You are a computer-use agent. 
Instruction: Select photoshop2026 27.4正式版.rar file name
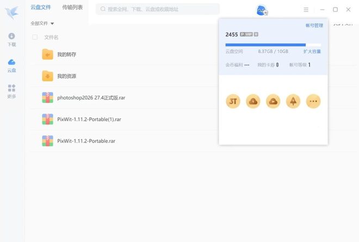coord(91,98)
